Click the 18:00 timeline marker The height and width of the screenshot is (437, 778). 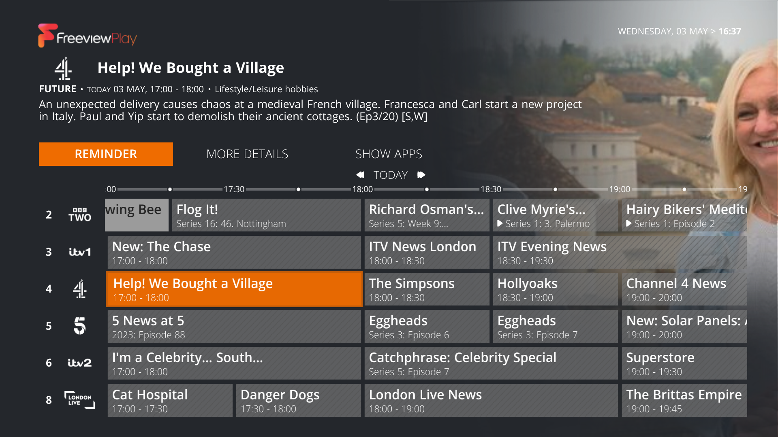[362, 189]
